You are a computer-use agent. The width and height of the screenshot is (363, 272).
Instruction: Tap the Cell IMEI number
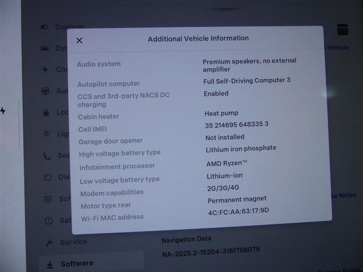click(236, 124)
